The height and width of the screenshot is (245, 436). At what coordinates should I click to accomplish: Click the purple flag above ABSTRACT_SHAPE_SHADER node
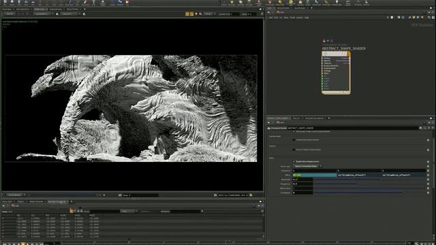tap(332, 41)
